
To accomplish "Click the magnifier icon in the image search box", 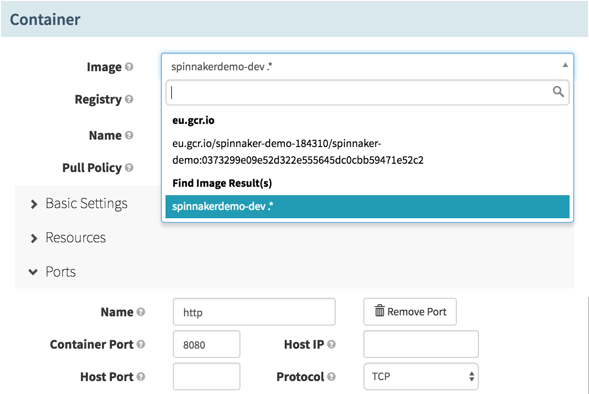I will (x=558, y=92).
